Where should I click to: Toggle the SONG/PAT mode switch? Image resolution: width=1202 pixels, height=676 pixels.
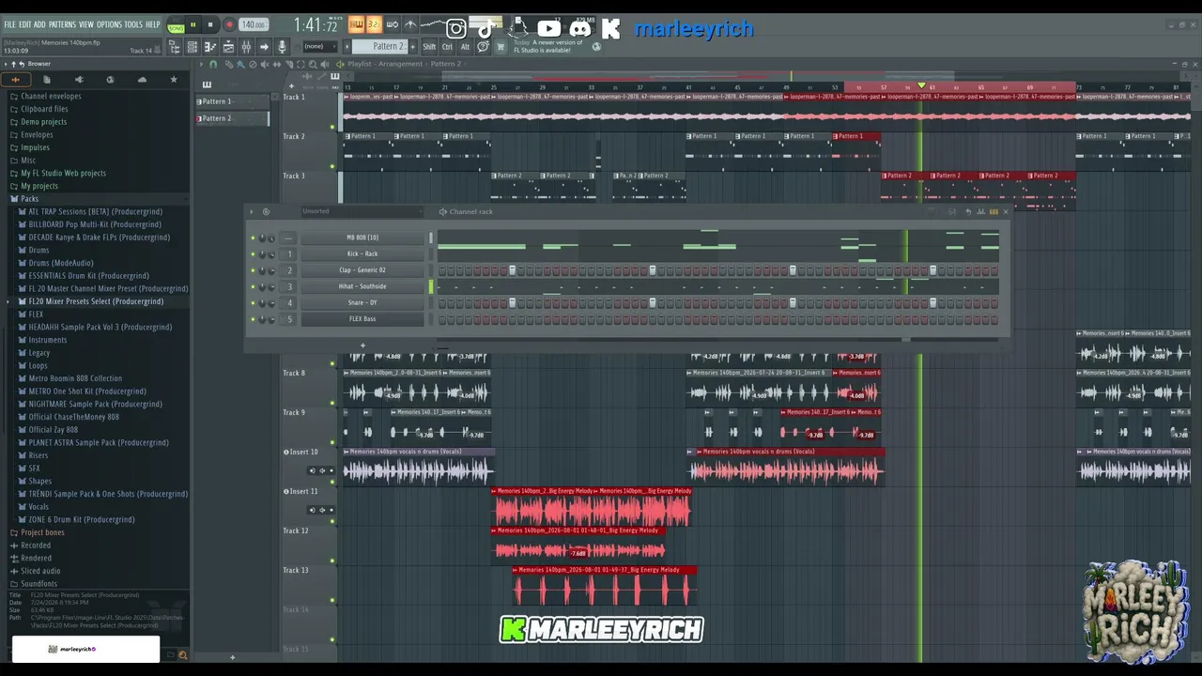[176, 25]
